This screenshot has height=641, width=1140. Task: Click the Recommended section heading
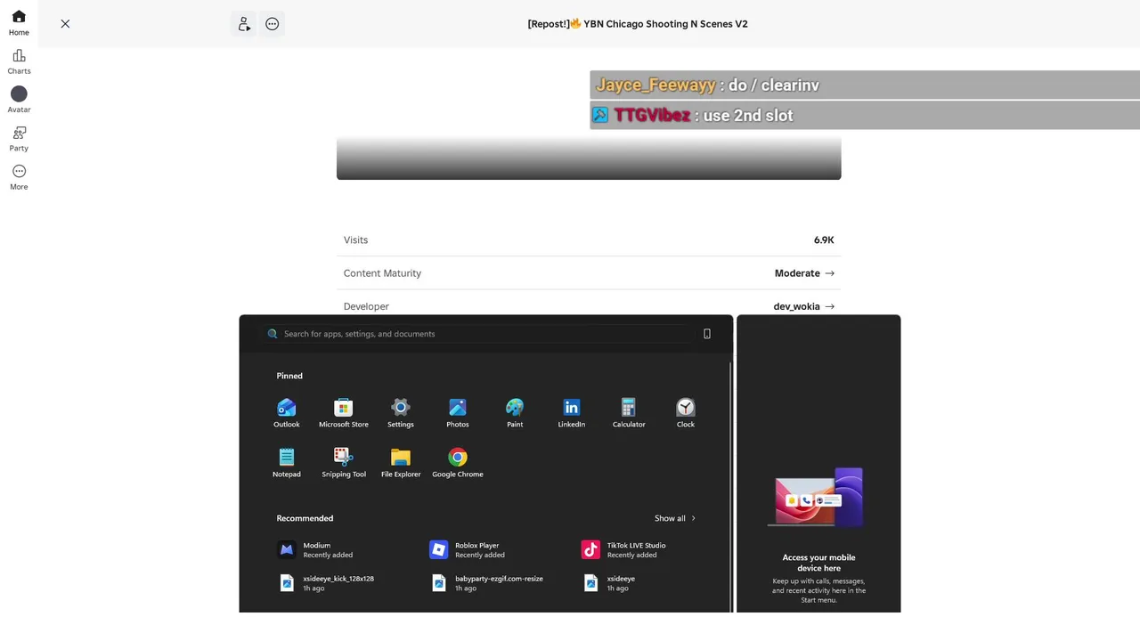coord(305,518)
